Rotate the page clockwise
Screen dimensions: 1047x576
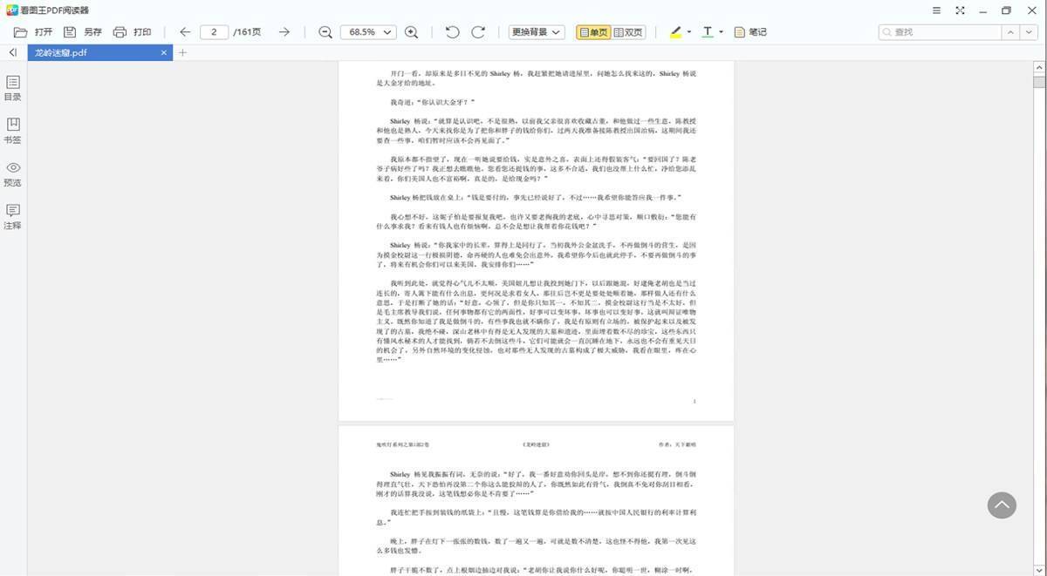pos(478,32)
